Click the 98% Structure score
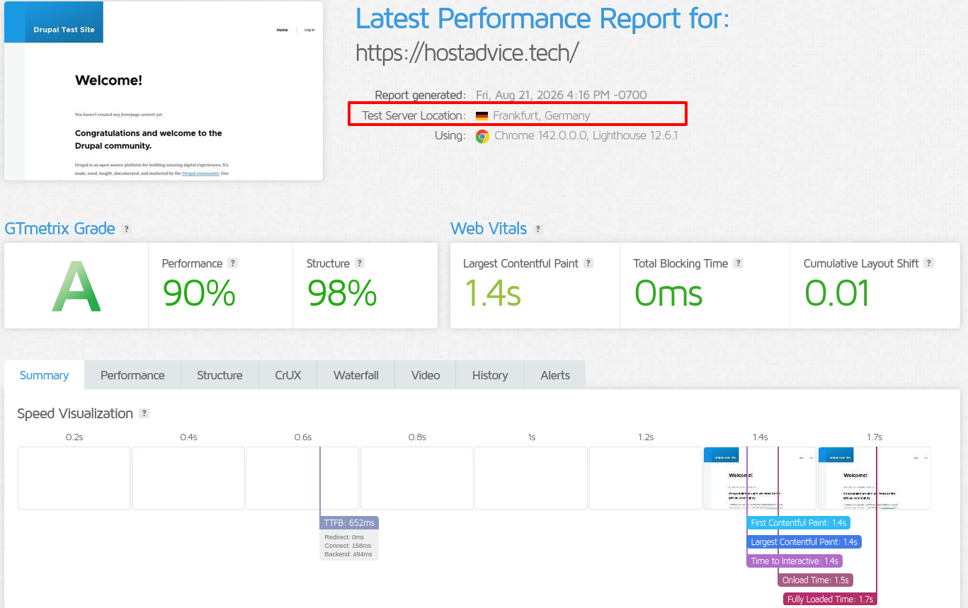Screen dimensions: 968x608 pyautogui.click(x=342, y=293)
